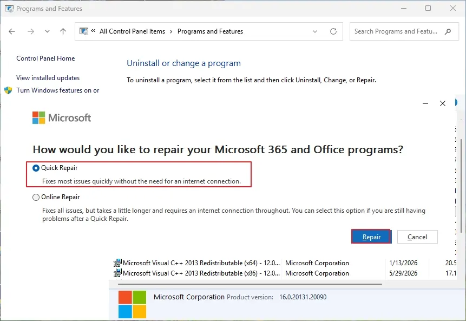The height and width of the screenshot is (321, 466).
Task: Click the Programs and Features title bar icon
Action: (9, 9)
